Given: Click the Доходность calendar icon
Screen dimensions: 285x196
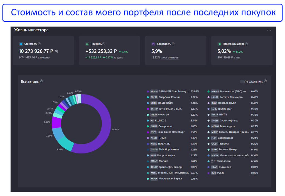Looking at the screenshot, I should point(153,44).
